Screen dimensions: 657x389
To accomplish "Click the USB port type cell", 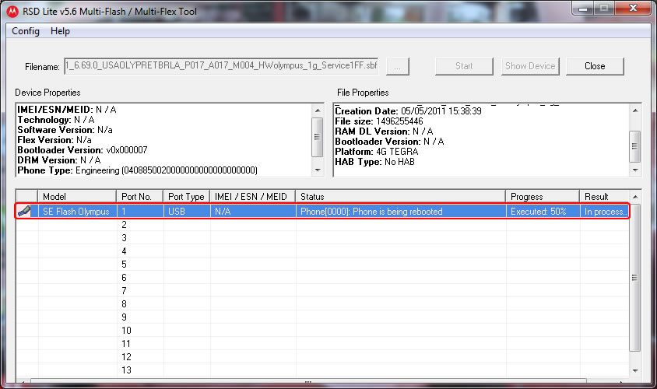I will click(187, 212).
